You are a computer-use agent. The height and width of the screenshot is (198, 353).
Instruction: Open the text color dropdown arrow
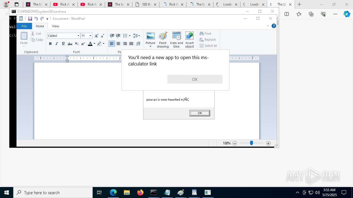pos(94,44)
